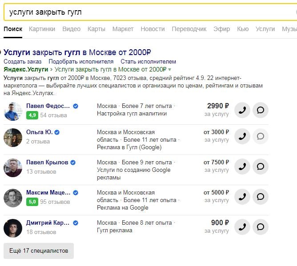Image resolution: width=297 pixels, height=266 pixels.
Task: Click verified badge next to Павел Крылов
Action: point(73,163)
